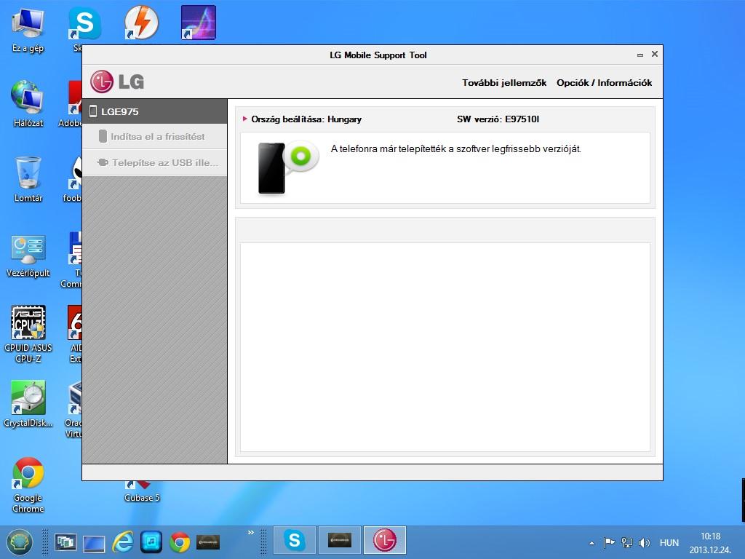Click the Action Center flag tray icon
The image size is (745, 559).
tap(609, 542)
